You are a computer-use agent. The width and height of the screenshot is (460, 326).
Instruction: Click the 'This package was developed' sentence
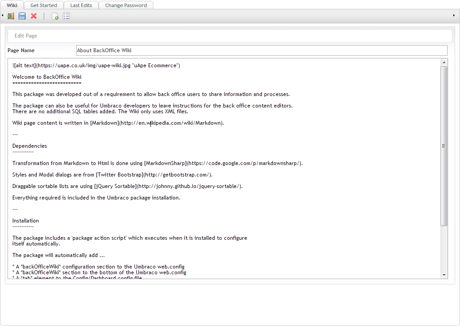(x=151, y=94)
